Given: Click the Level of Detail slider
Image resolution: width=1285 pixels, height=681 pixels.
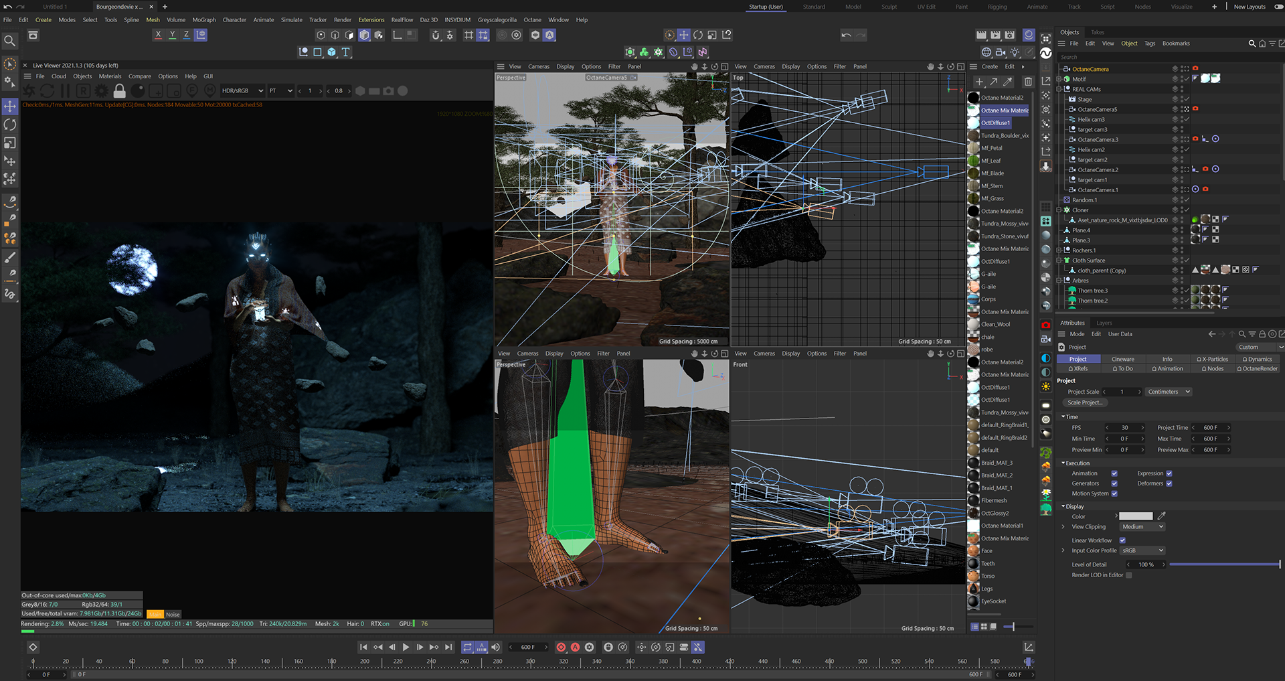Looking at the screenshot, I should point(1224,564).
